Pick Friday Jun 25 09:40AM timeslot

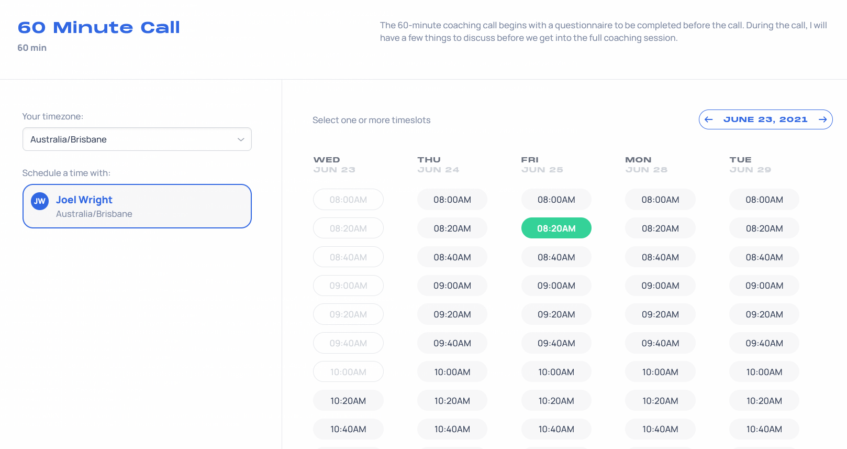556,343
